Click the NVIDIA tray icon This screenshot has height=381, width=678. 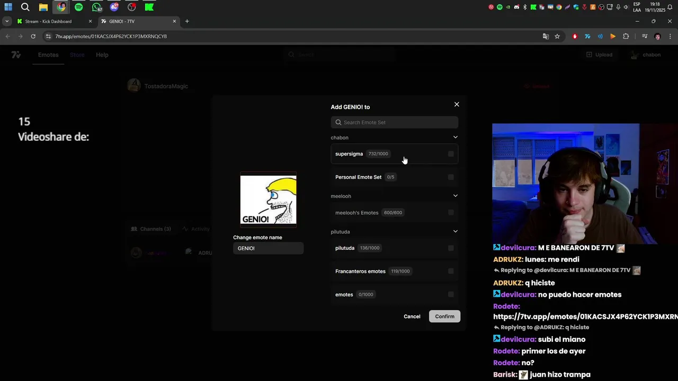pos(508,7)
